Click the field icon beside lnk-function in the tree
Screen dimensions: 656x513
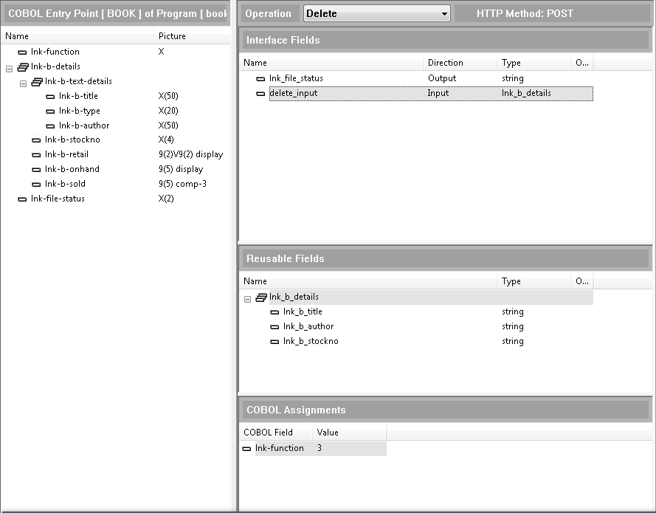click(x=22, y=52)
